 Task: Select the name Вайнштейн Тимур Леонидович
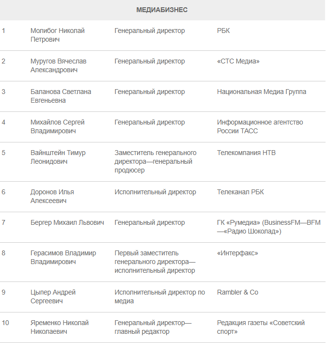[58, 157]
